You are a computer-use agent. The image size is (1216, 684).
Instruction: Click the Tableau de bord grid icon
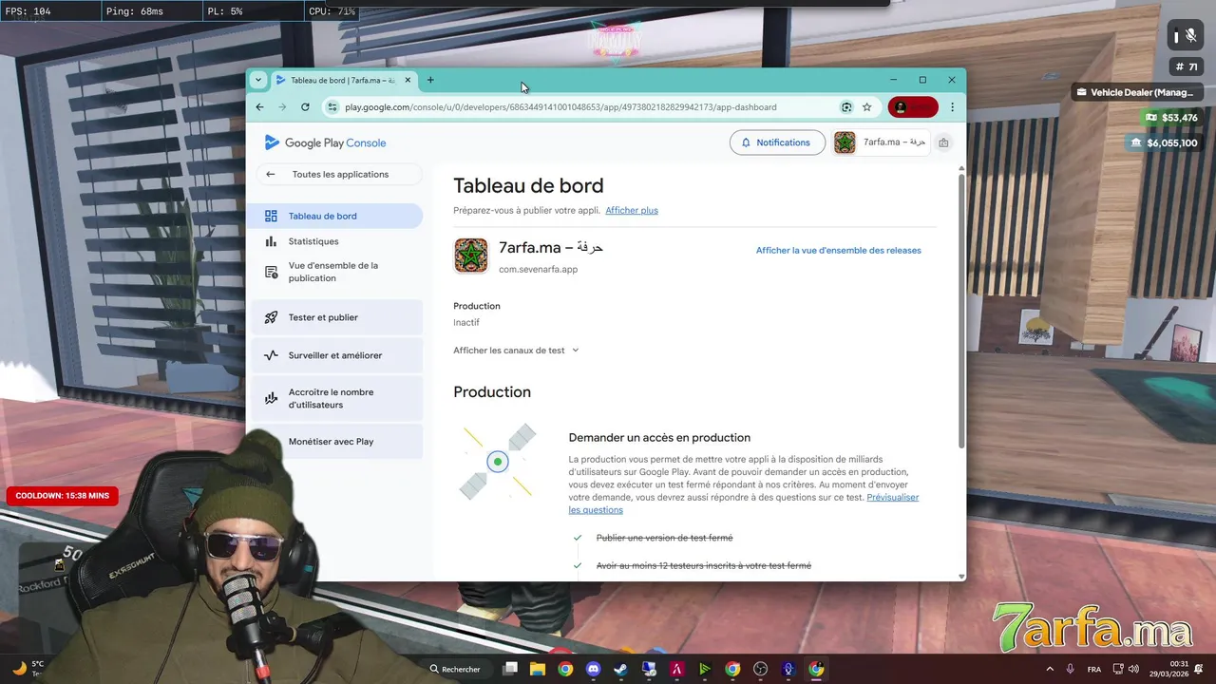271,216
